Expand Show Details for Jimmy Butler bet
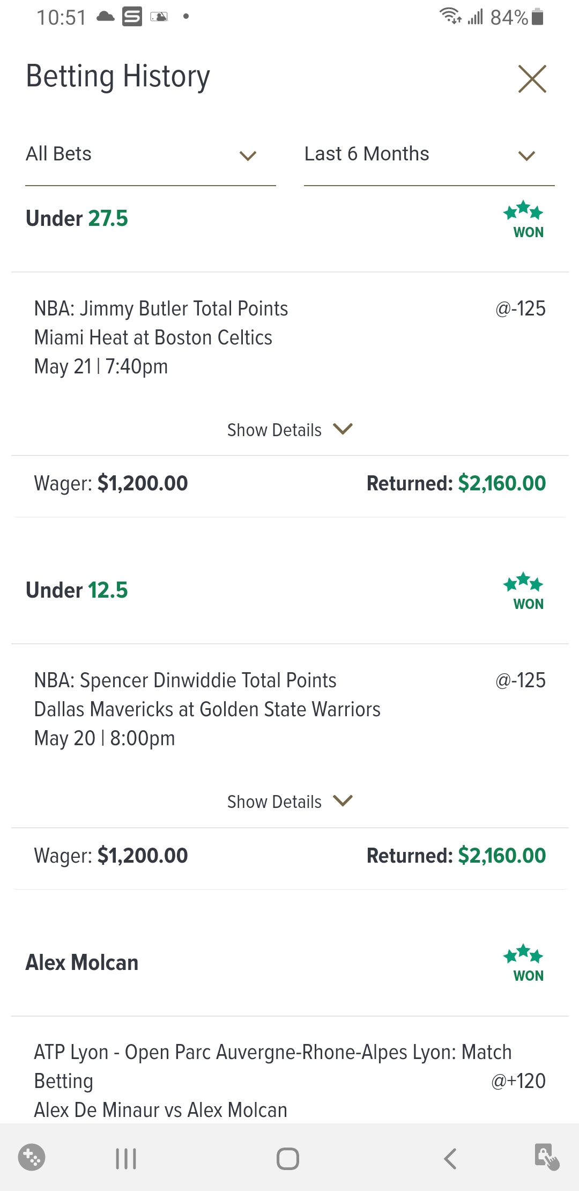579x1191 pixels. 289,430
